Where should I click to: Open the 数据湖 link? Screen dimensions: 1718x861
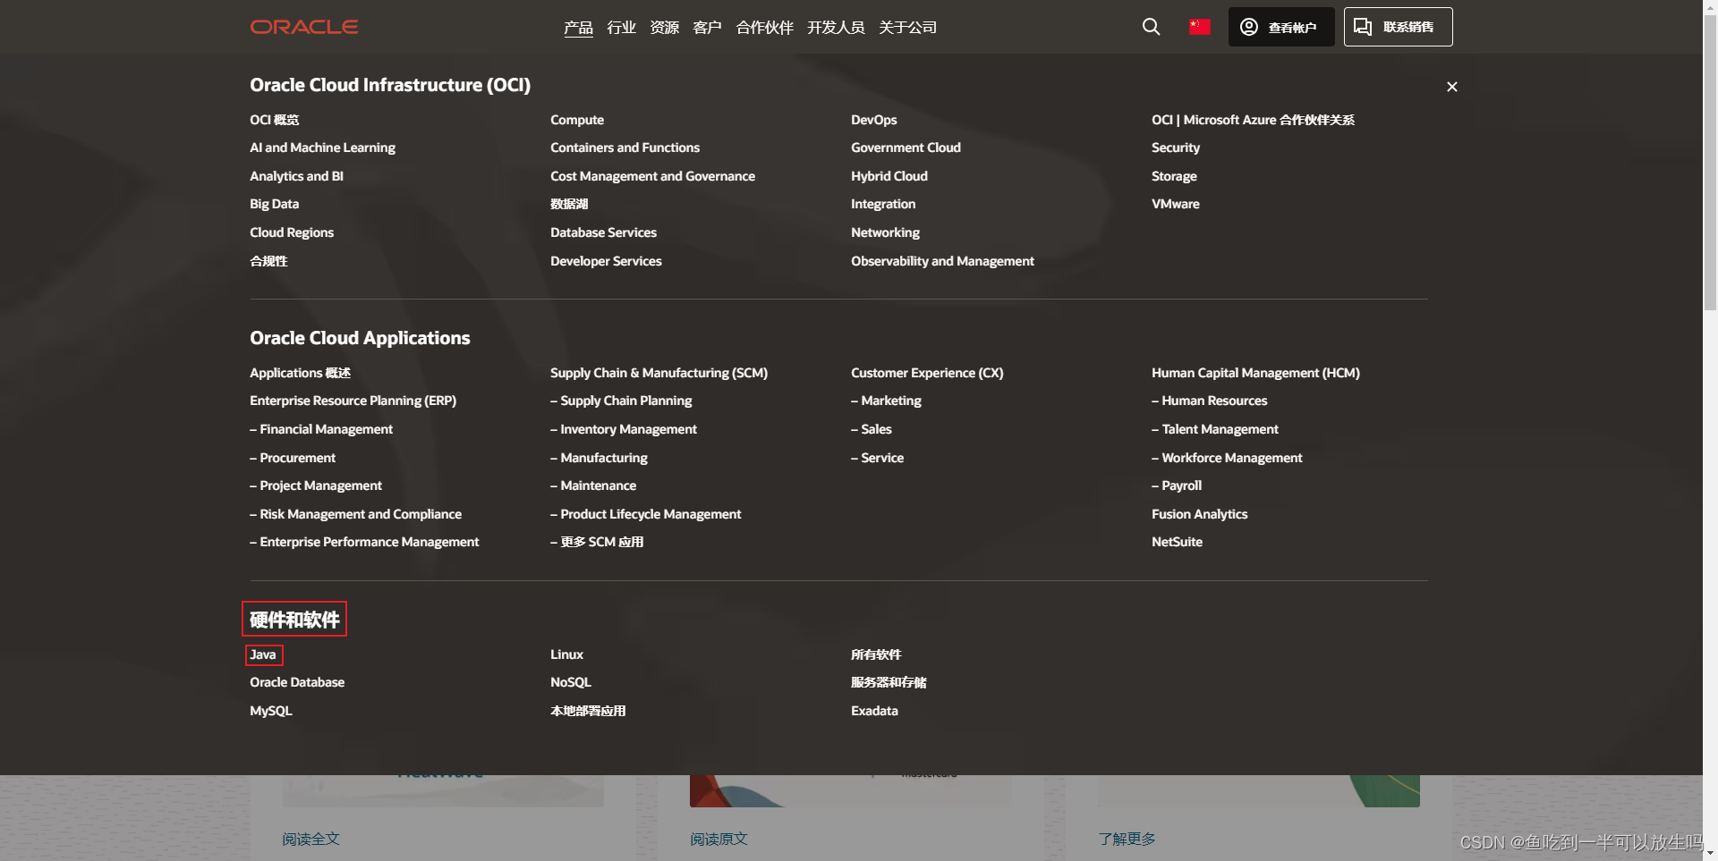(569, 204)
